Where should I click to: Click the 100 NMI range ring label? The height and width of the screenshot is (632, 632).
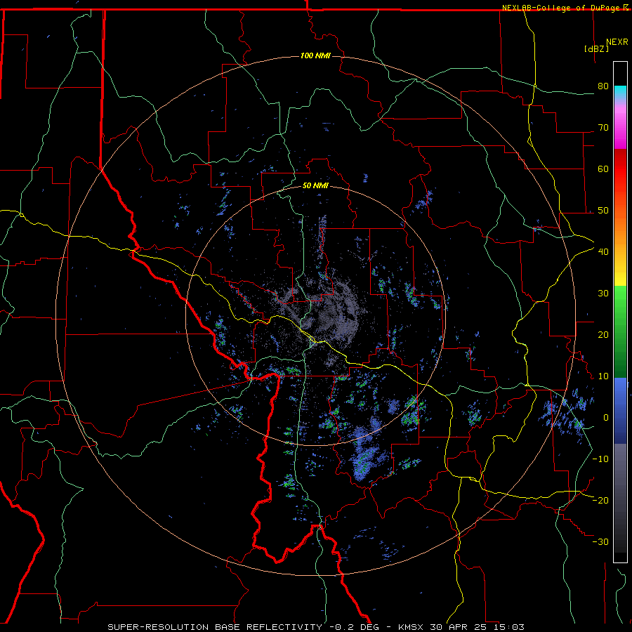[315, 55]
